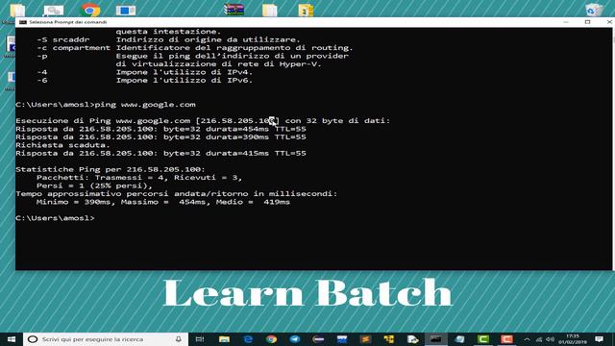
Task: Open the network status tray icon
Action: [x=539, y=339]
